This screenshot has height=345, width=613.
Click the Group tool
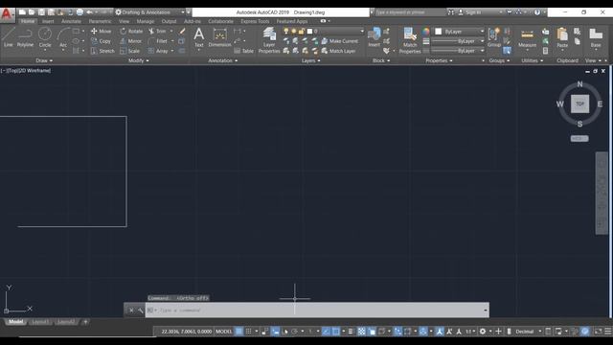click(x=494, y=37)
